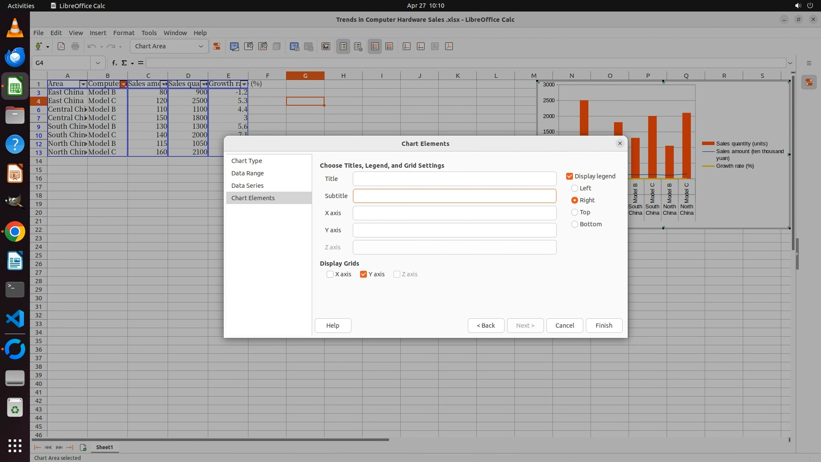Select the Bottom legend position
The width and height of the screenshot is (821, 462).
click(x=575, y=224)
